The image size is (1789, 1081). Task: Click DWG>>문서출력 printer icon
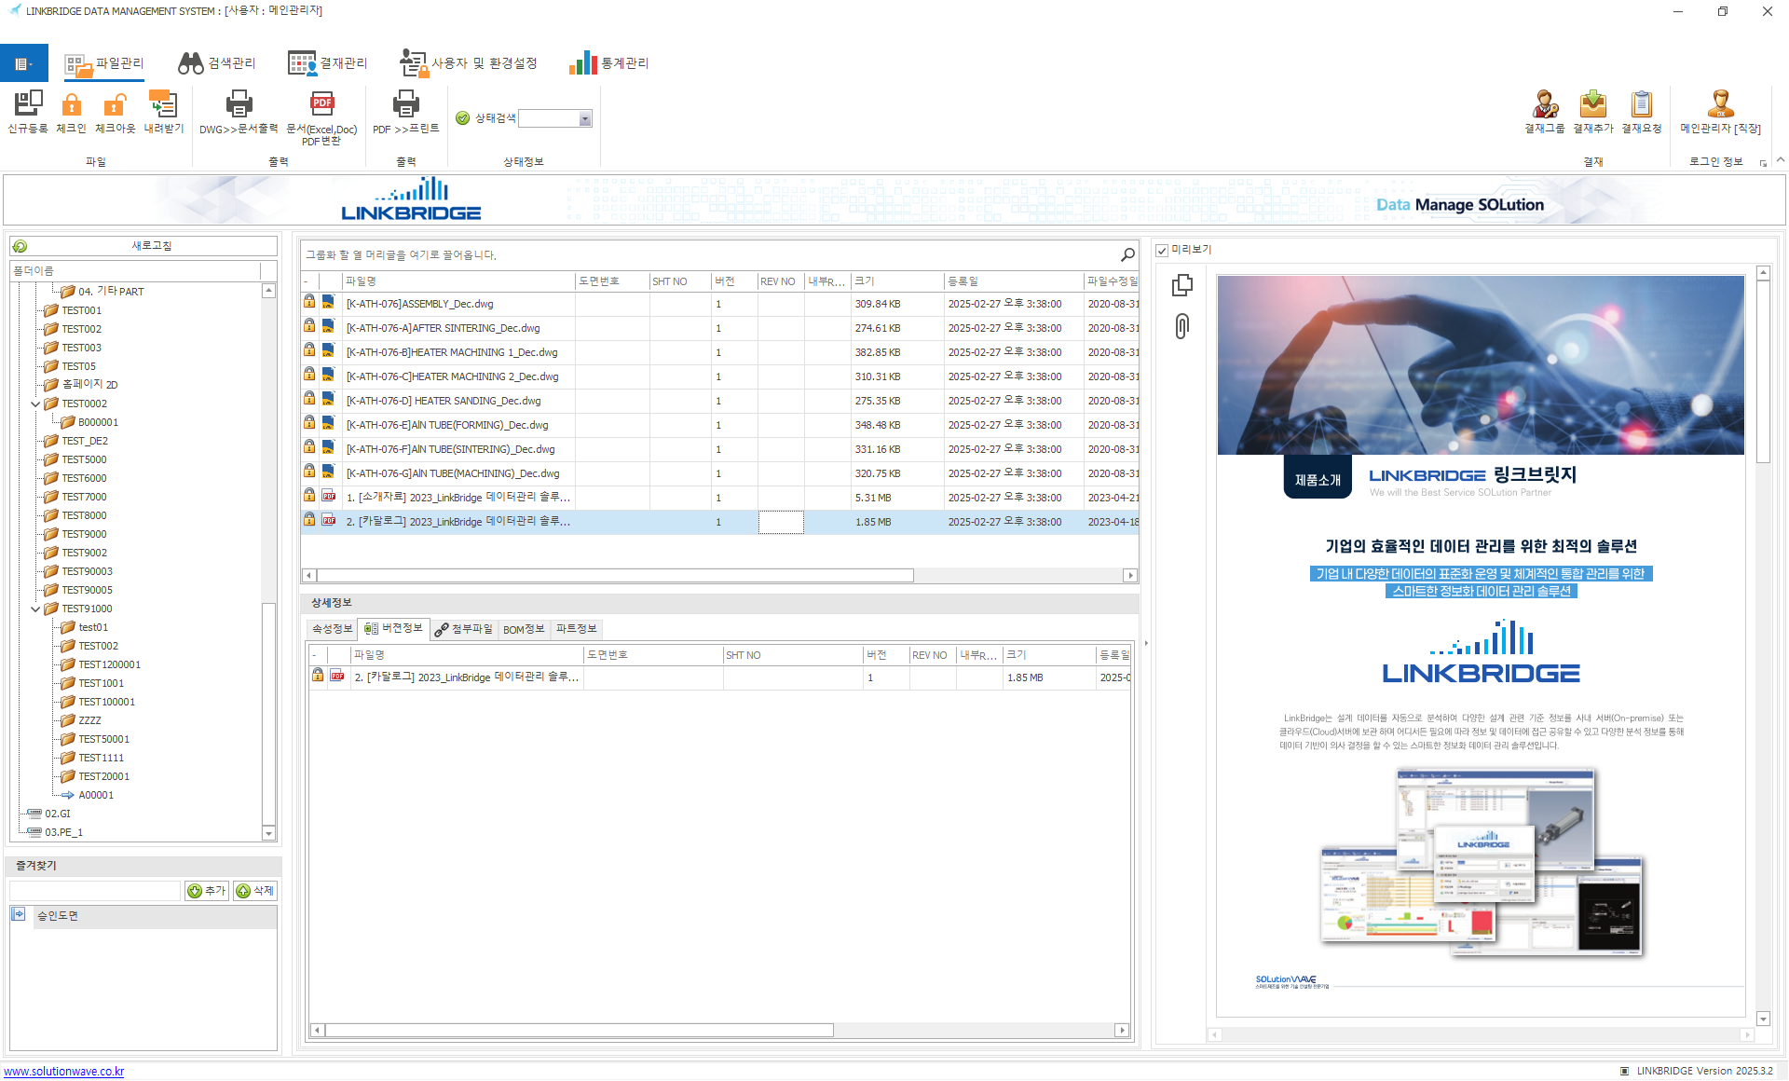click(x=239, y=104)
